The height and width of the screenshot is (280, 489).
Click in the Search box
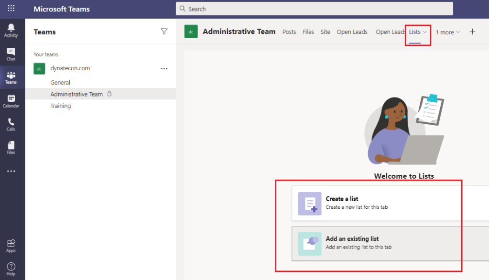[314, 9]
